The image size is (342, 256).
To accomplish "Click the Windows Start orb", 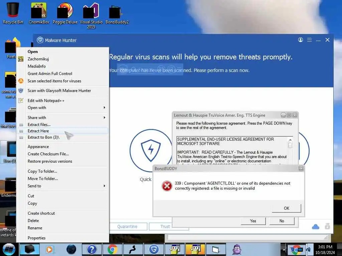I will 9,249.
